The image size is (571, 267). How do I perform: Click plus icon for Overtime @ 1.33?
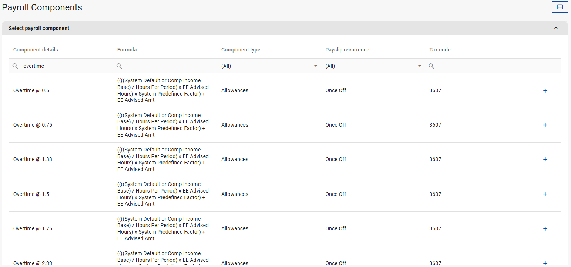tap(545, 160)
